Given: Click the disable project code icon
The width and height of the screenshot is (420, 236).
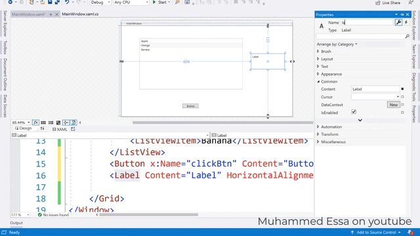Looking at the screenshot, I should pyautogui.click(x=73, y=123).
